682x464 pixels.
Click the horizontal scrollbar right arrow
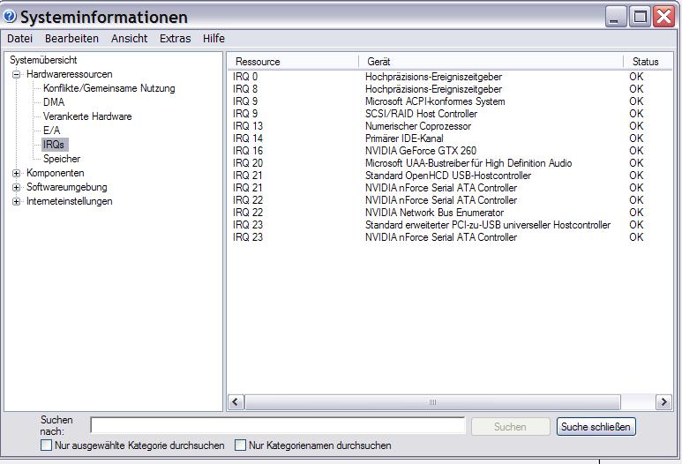pyautogui.click(x=663, y=402)
